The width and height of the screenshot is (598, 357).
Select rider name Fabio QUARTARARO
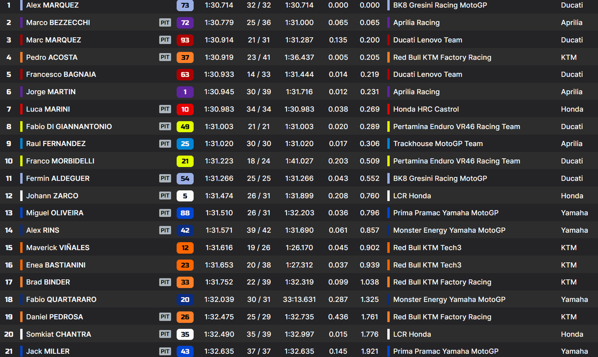tap(61, 300)
